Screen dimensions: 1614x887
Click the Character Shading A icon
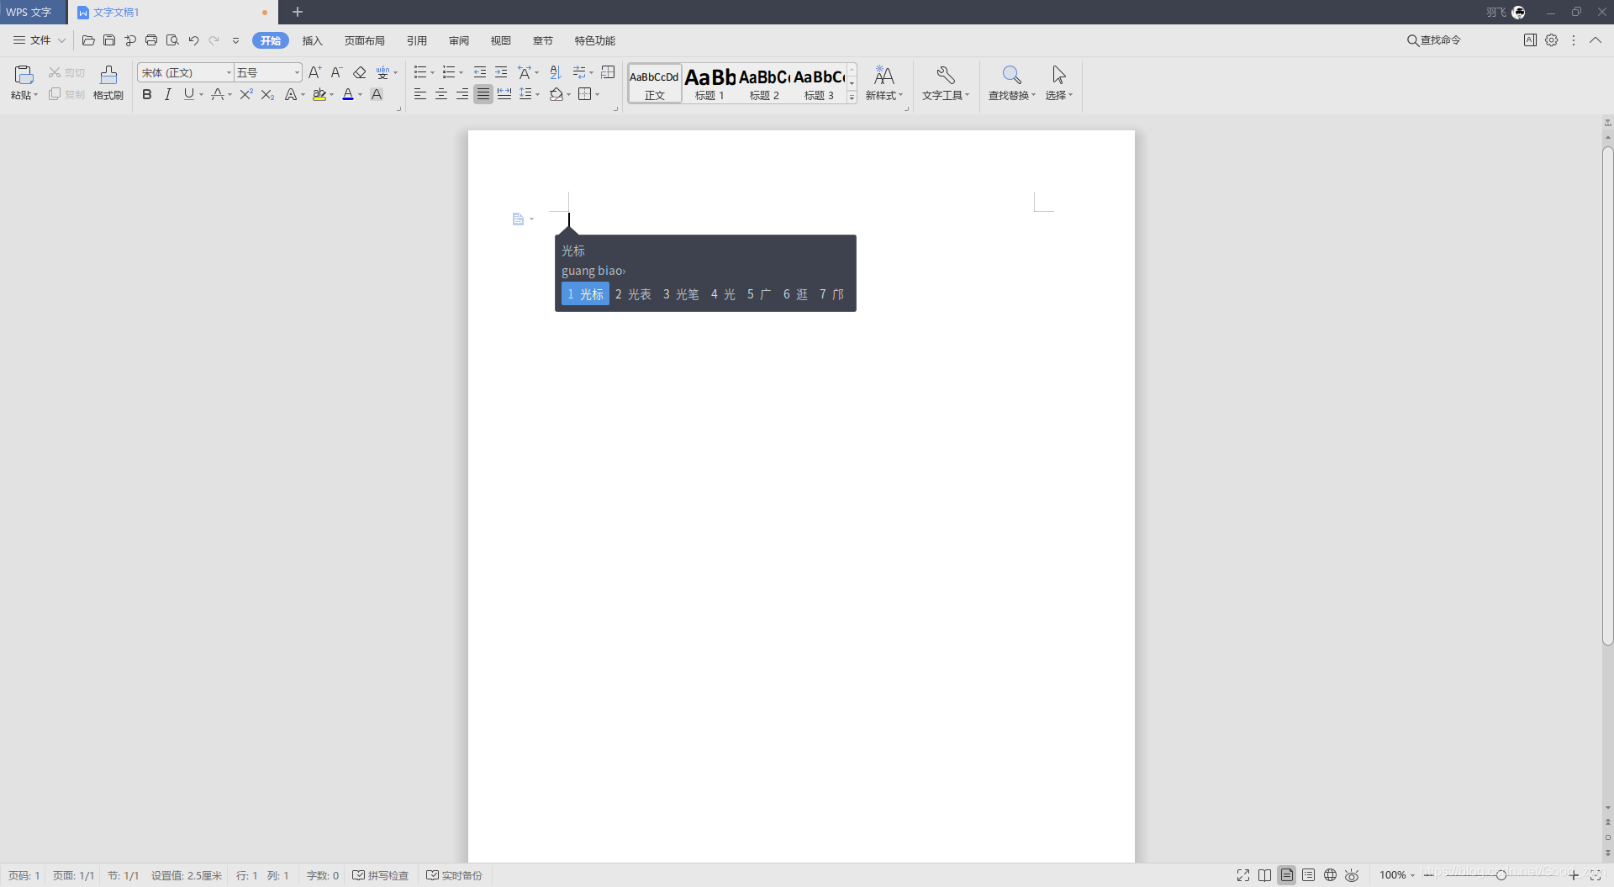click(377, 94)
